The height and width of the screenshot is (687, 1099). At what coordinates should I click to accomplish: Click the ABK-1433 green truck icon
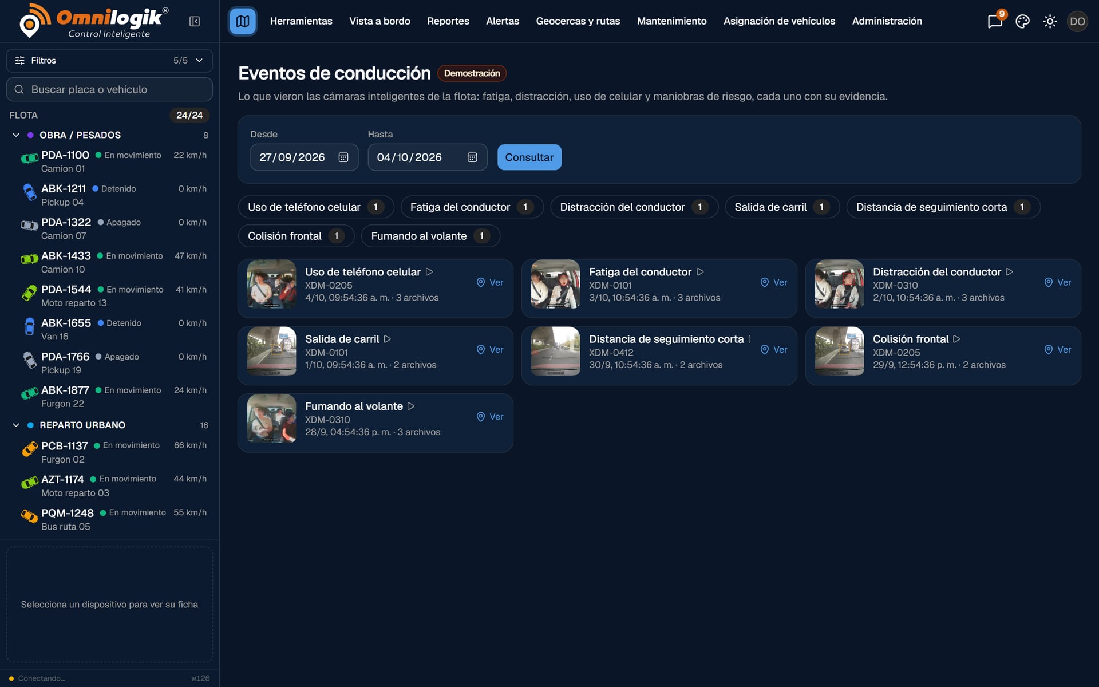click(x=29, y=259)
